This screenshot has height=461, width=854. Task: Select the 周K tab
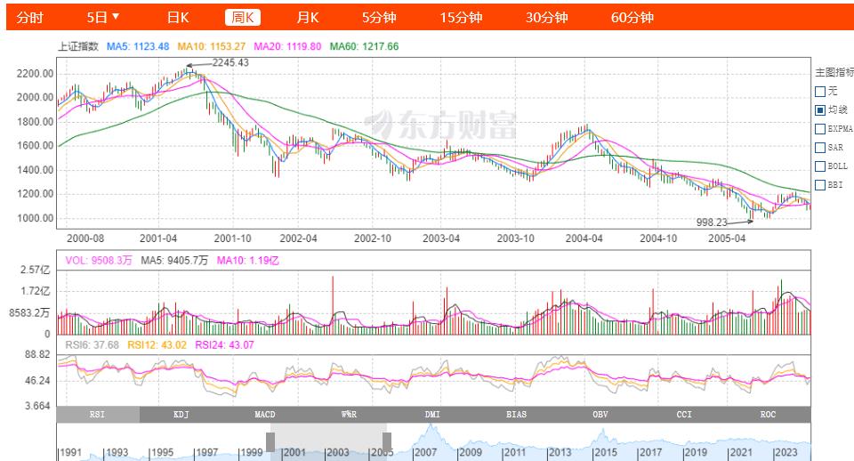click(242, 18)
